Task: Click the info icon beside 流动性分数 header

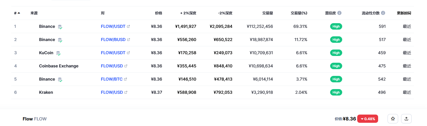Action: tap(383, 13)
